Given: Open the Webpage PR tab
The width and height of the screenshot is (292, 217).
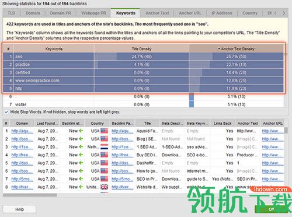Looking at the screenshot, I should tap(93, 13).
